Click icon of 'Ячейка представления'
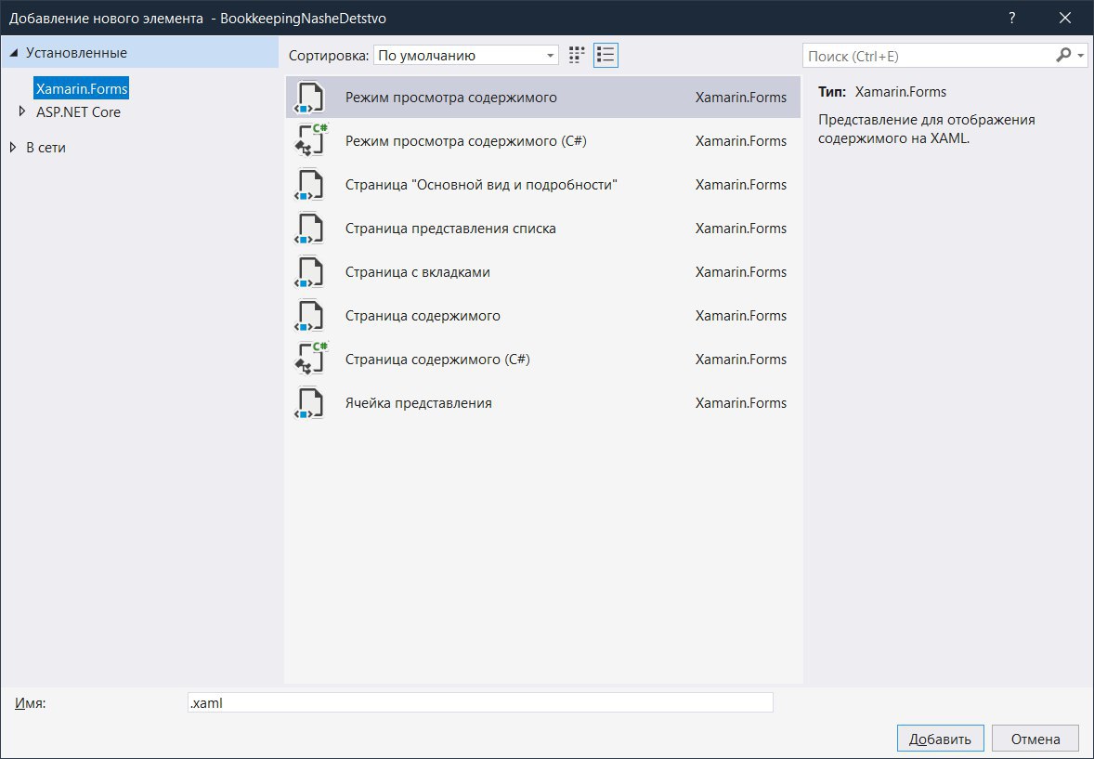This screenshot has height=759, width=1094. pyautogui.click(x=309, y=403)
